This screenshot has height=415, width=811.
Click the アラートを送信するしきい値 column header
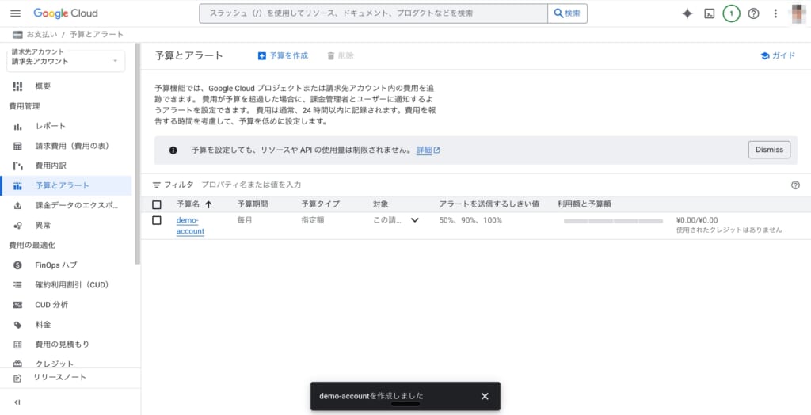point(489,204)
